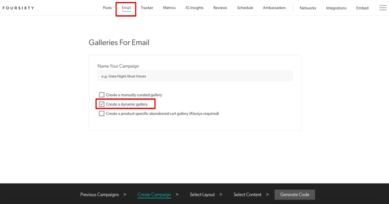389x204 pixels.
Task: Switch to the Tracker tab
Action: pos(147,8)
